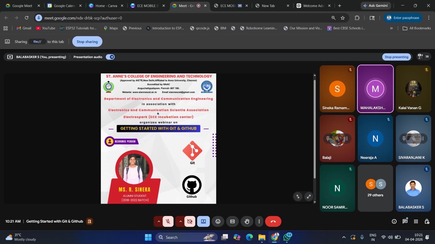The image size is (435, 244).
Task: Leave the call with the red hang-up button
Action: click(x=273, y=221)
